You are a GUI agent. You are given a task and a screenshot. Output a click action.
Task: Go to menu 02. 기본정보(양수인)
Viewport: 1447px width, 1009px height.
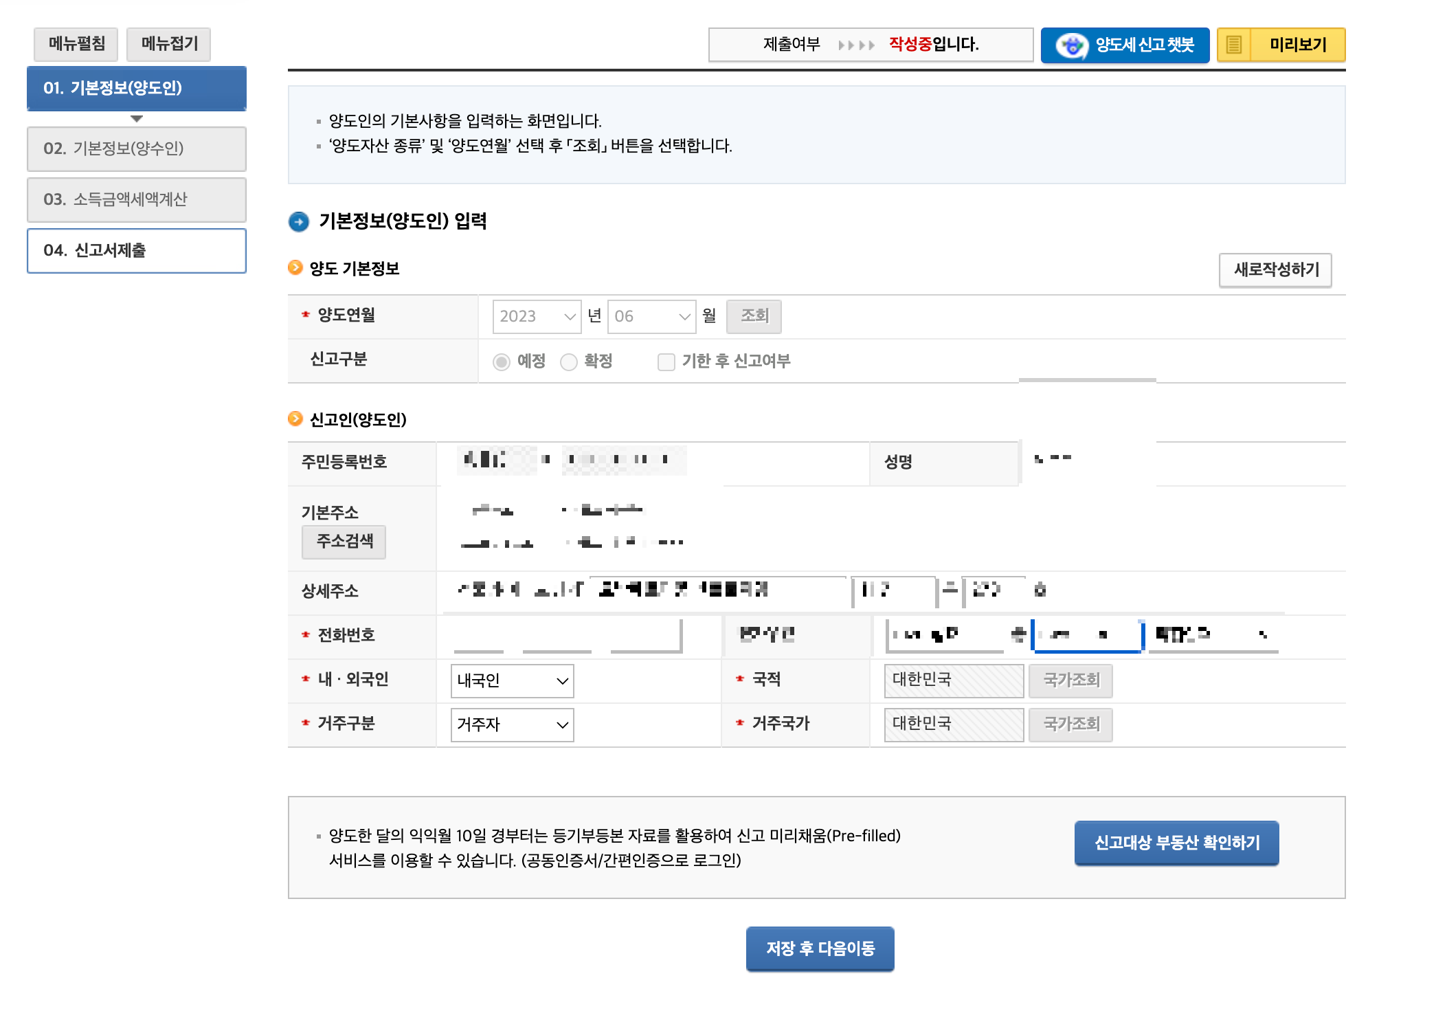point(137,148)
